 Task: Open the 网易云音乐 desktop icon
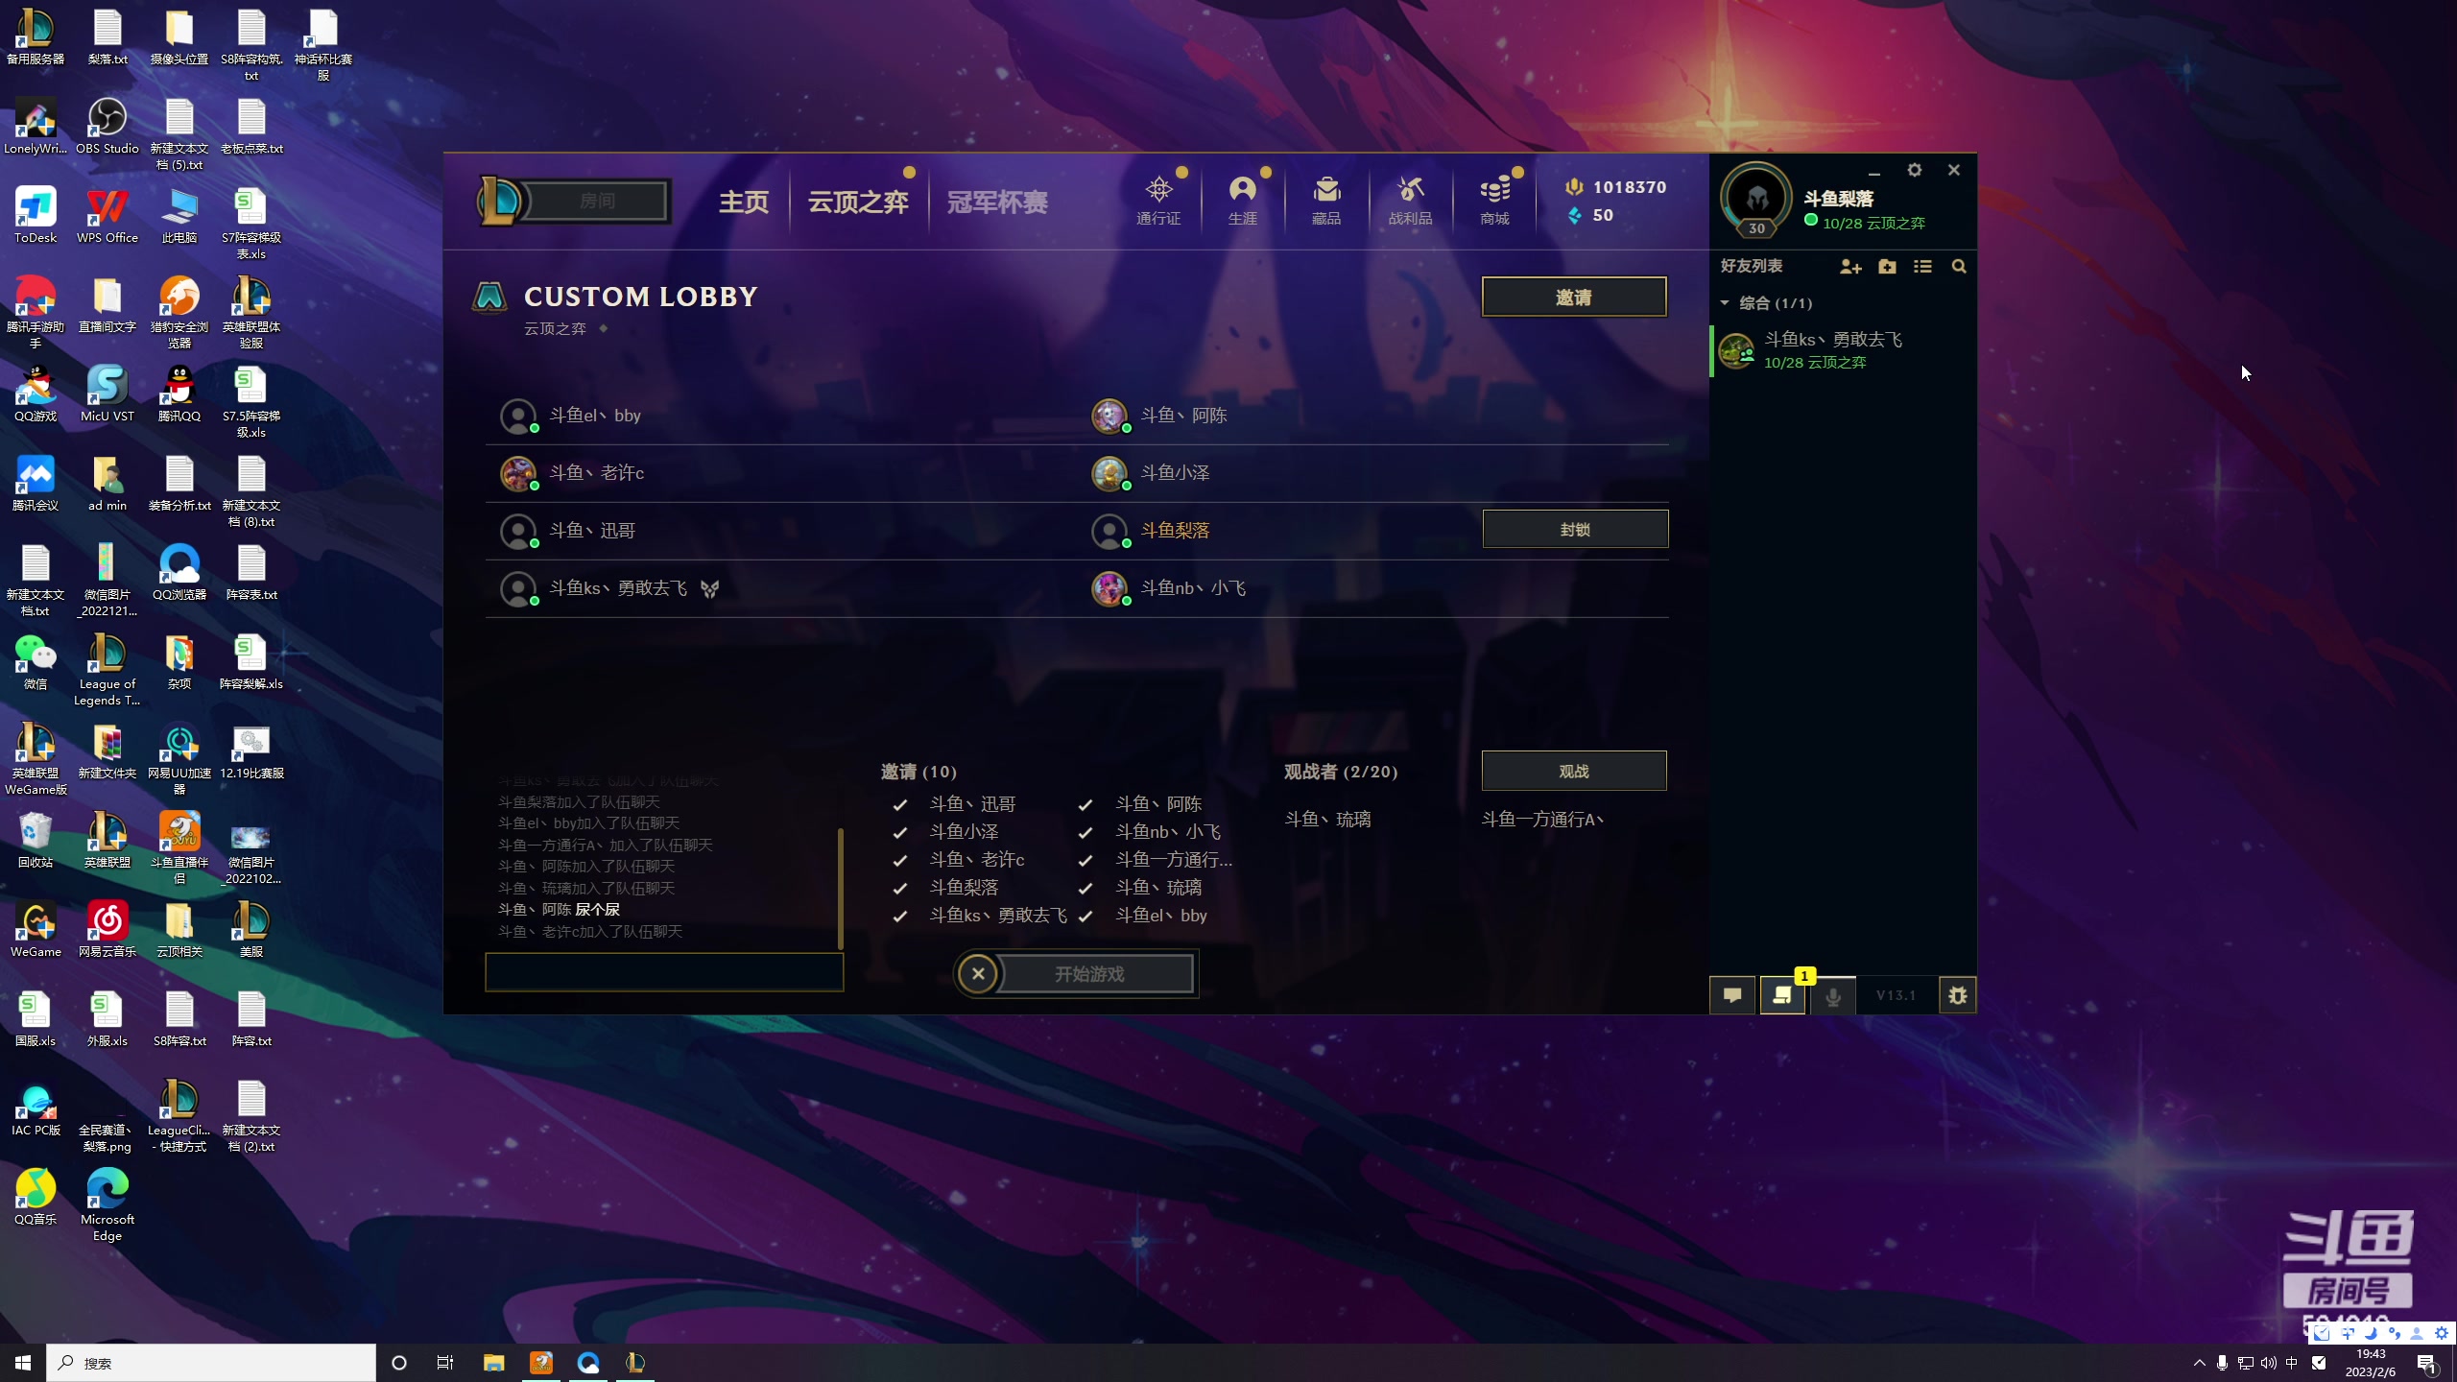coord(107,930)
